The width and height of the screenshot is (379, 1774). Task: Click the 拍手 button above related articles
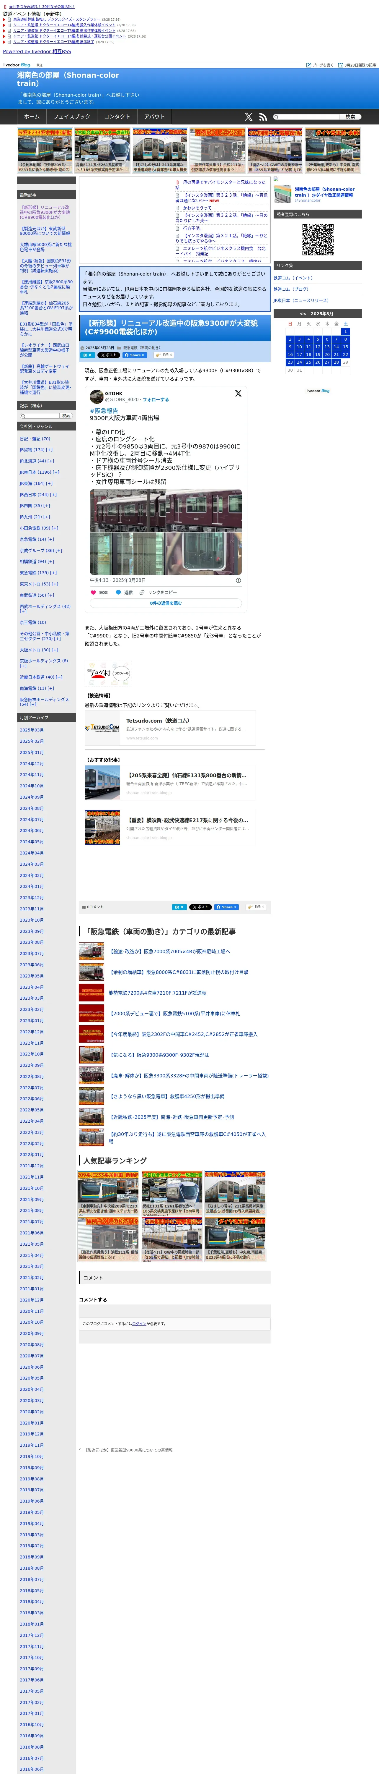(x=256, y=907)
